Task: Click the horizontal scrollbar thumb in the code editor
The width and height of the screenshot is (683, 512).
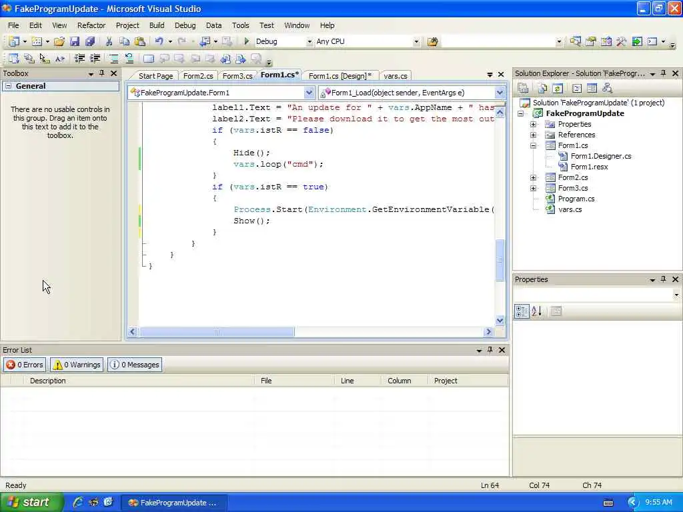Action: click(x=217, y=332)
